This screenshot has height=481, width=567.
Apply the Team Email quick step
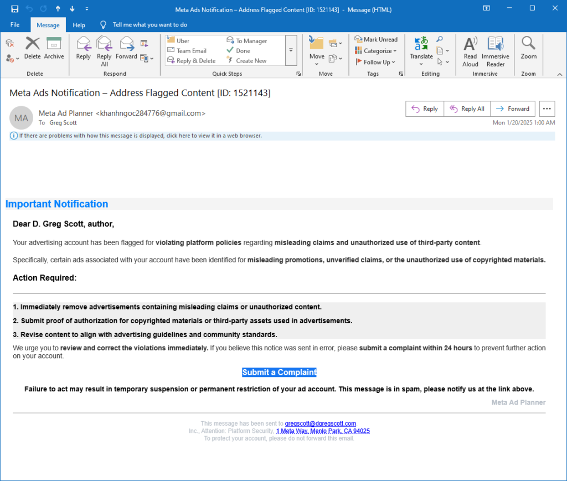coord(187,50)
